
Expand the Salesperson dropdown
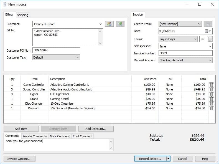coord(210,46)
